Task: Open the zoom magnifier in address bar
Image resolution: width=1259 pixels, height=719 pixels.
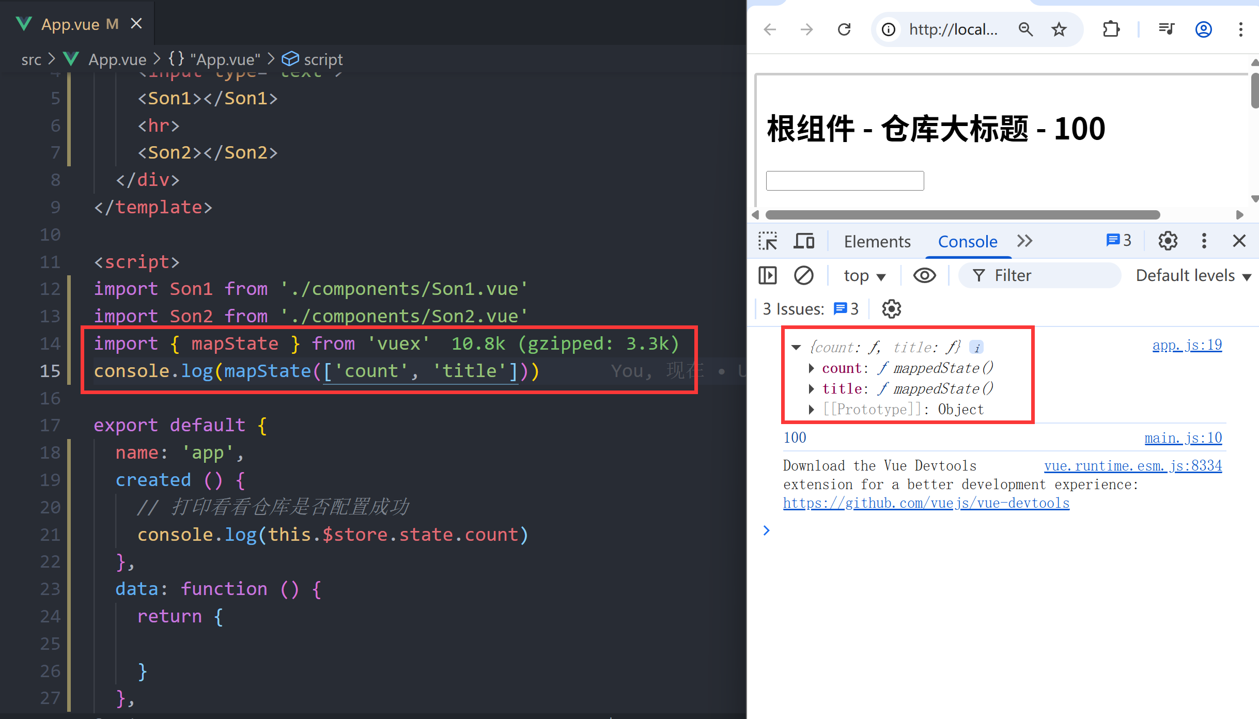Action: (1025, 29)
